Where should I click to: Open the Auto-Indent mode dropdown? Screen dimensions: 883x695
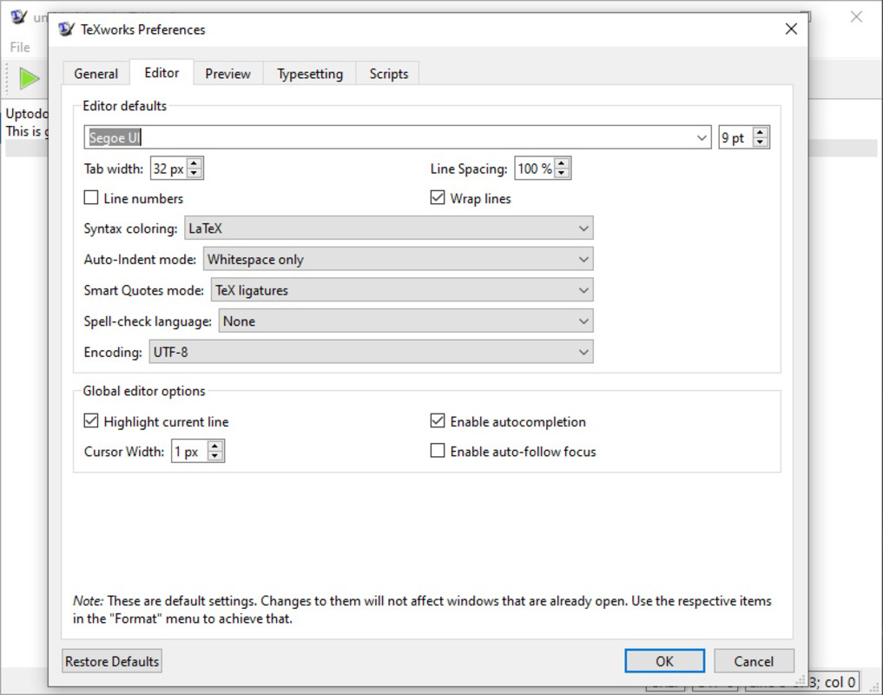click(x=399, y=259)
